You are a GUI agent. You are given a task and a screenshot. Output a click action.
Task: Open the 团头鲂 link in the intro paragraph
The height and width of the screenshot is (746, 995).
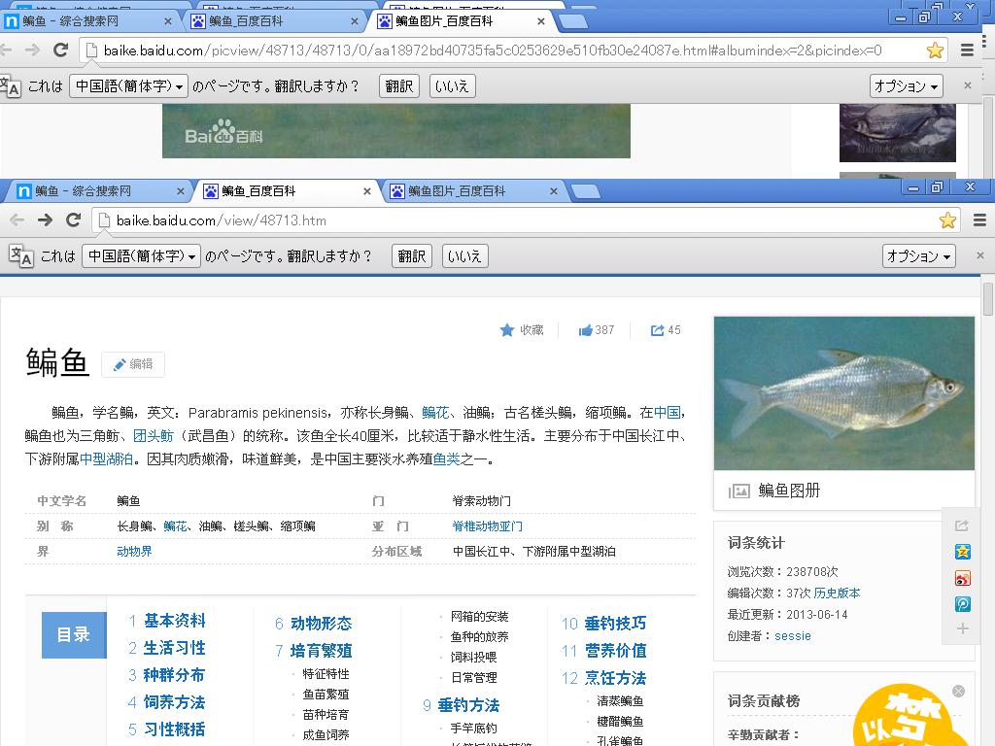tap(153, 436)
